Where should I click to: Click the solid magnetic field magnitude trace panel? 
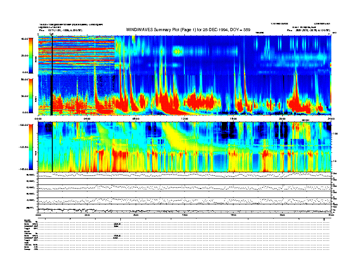185,208
